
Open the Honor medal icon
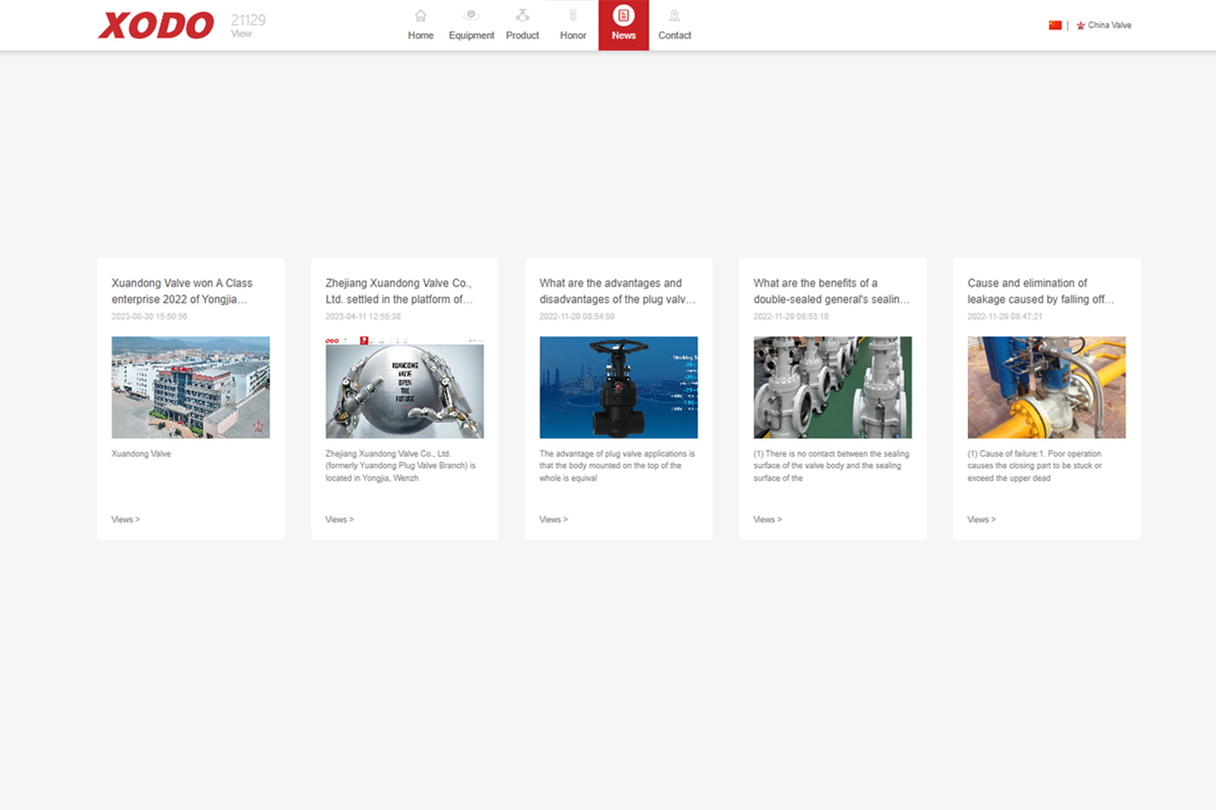(x=573, y=16)
